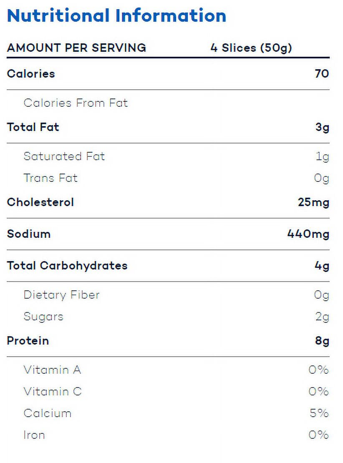Click the Calories row label
This screenshot has height=463, width=343.
pos(31,74)
